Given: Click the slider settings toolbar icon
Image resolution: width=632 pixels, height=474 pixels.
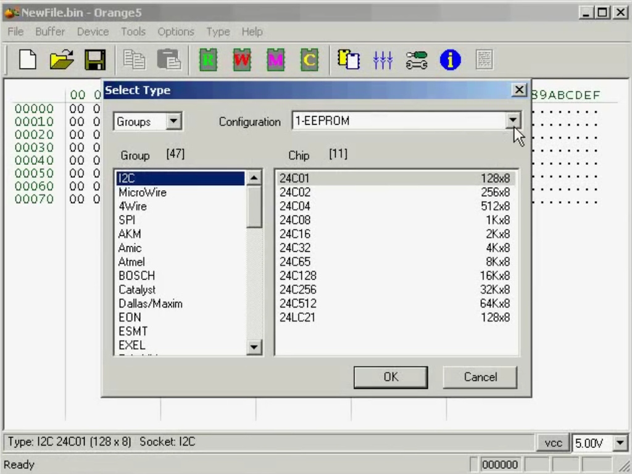Looking at the screenshot, I should point(383,60).
